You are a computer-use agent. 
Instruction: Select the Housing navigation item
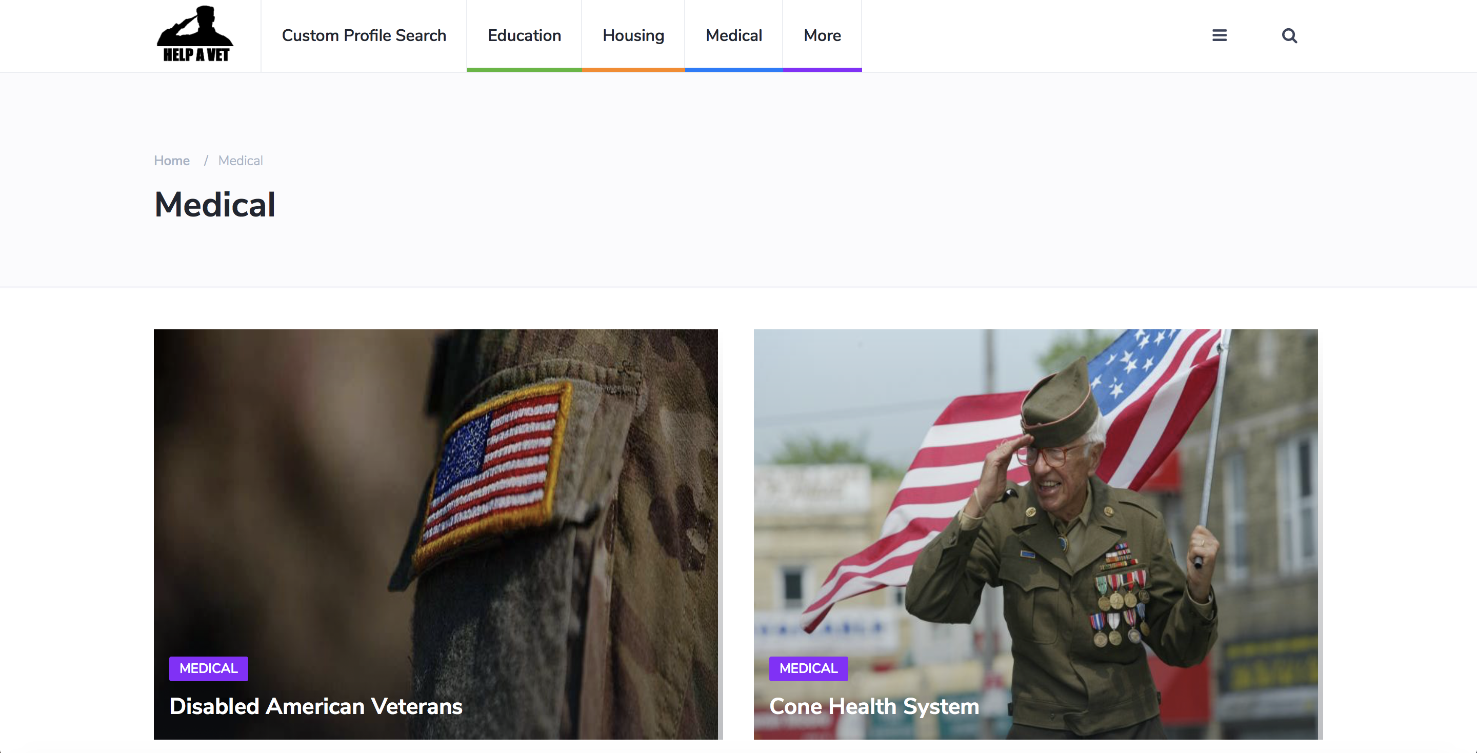point(633,35)
